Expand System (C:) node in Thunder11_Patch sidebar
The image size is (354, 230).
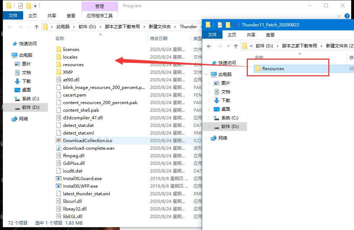tap(209, 118)
